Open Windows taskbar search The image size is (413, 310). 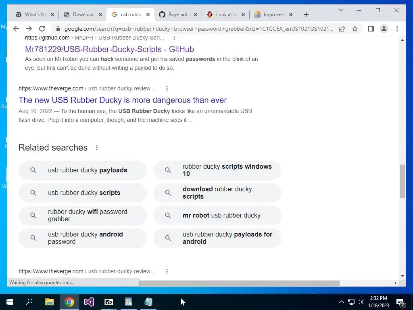[29, 302]
